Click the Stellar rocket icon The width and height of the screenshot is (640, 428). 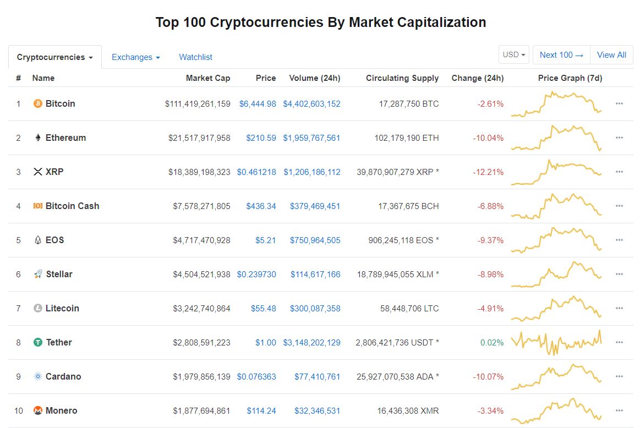tap(38, 274)
